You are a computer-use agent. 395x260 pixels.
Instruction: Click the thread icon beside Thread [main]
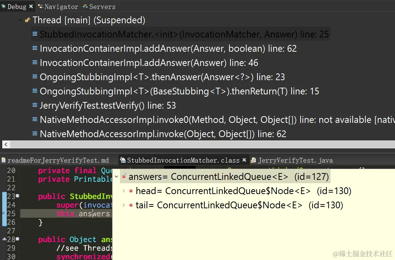click(x=27, y=20)
